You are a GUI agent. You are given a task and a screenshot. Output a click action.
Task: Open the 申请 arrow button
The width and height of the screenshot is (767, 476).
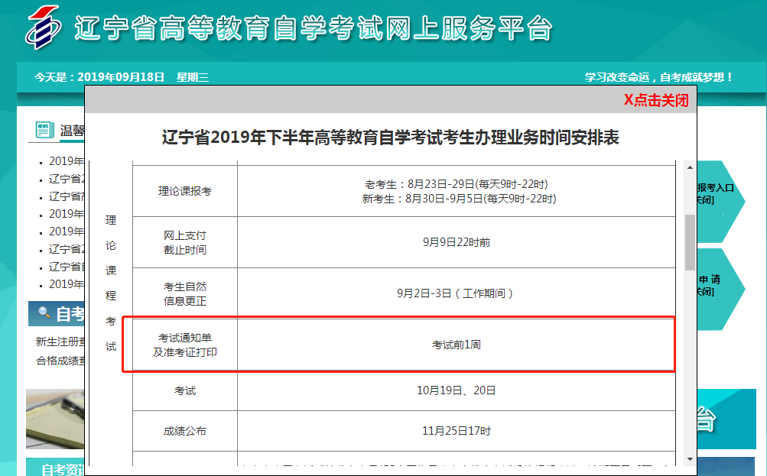tap(717, 285)
